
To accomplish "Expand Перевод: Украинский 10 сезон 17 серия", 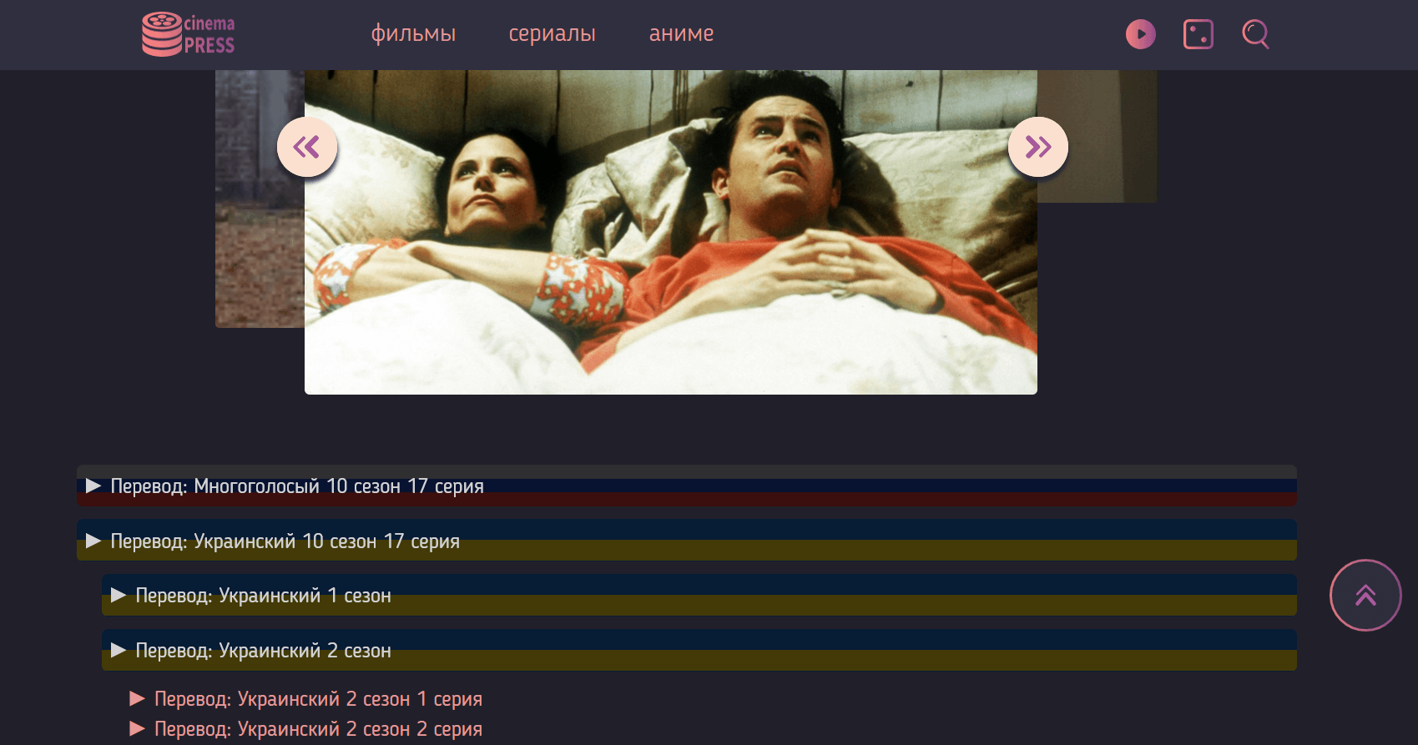I will pyautogui.click(x=686, y=541).
